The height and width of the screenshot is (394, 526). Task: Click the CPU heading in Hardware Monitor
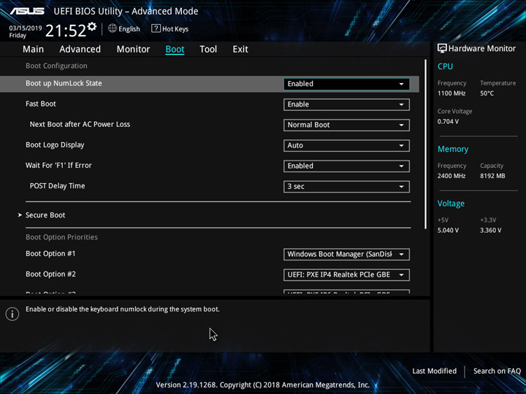coord(445,66)
